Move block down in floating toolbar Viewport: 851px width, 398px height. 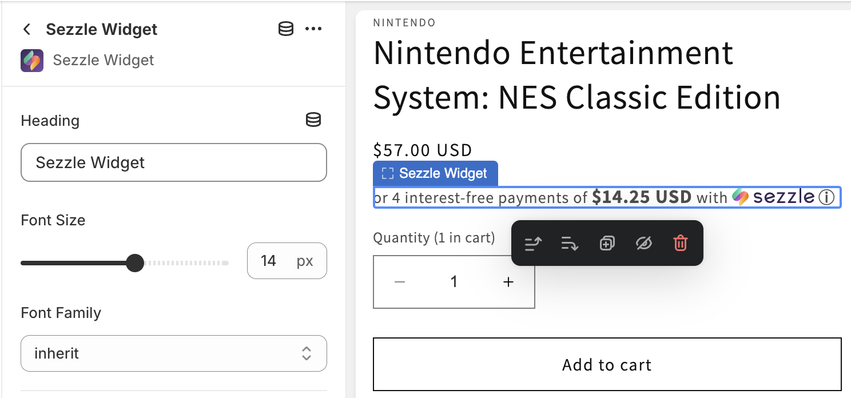(x=570, y=244)
